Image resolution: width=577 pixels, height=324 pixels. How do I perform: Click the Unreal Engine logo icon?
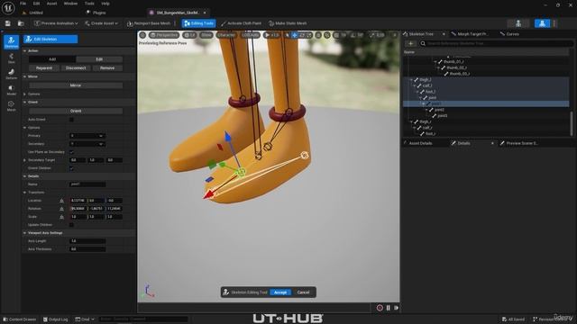pos(8,8)
